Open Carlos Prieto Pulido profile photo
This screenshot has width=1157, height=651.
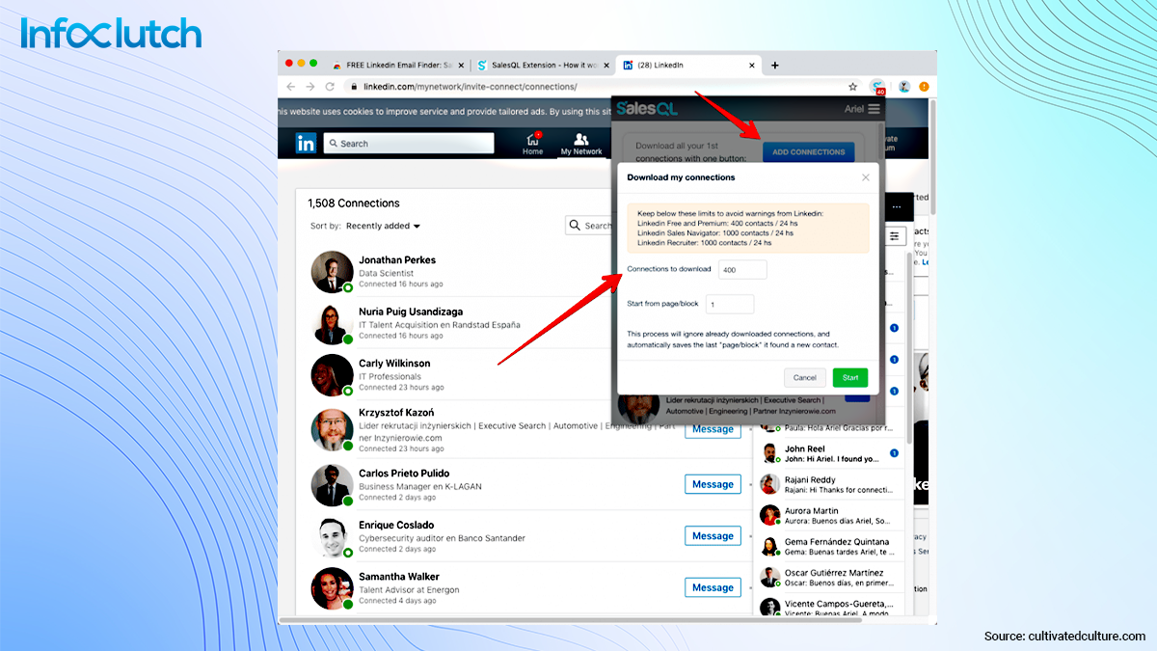pyautogui.click(x=332, y=485)
